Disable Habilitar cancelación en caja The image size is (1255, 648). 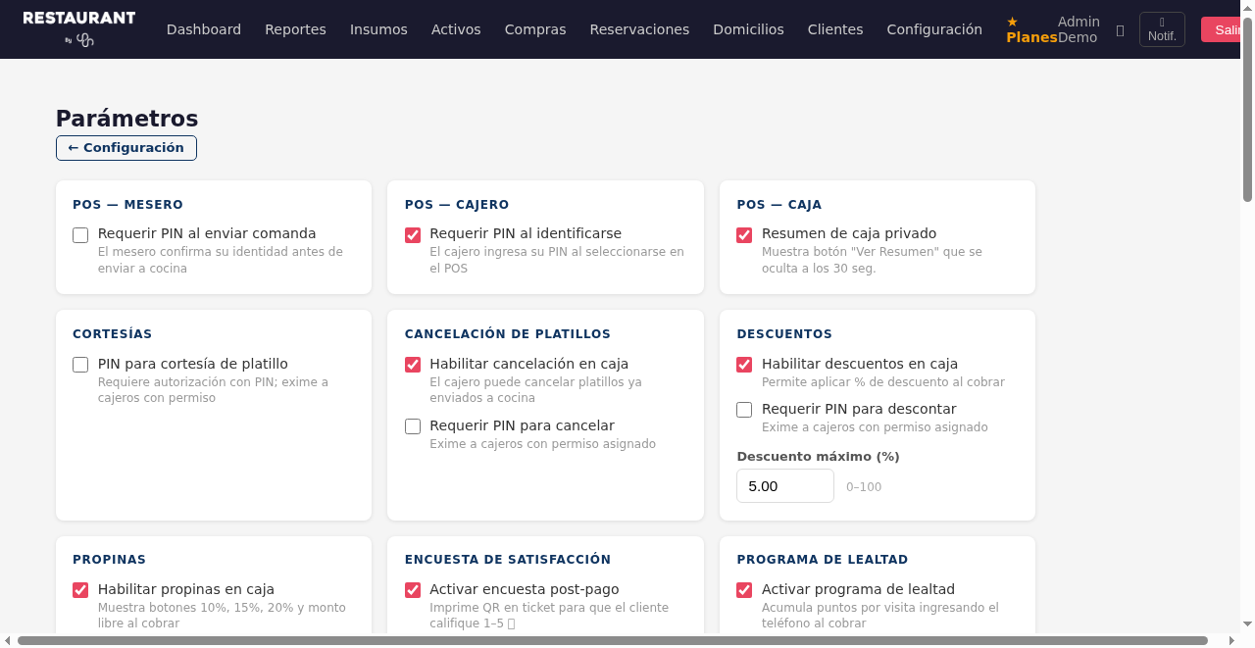coord(412,364)
